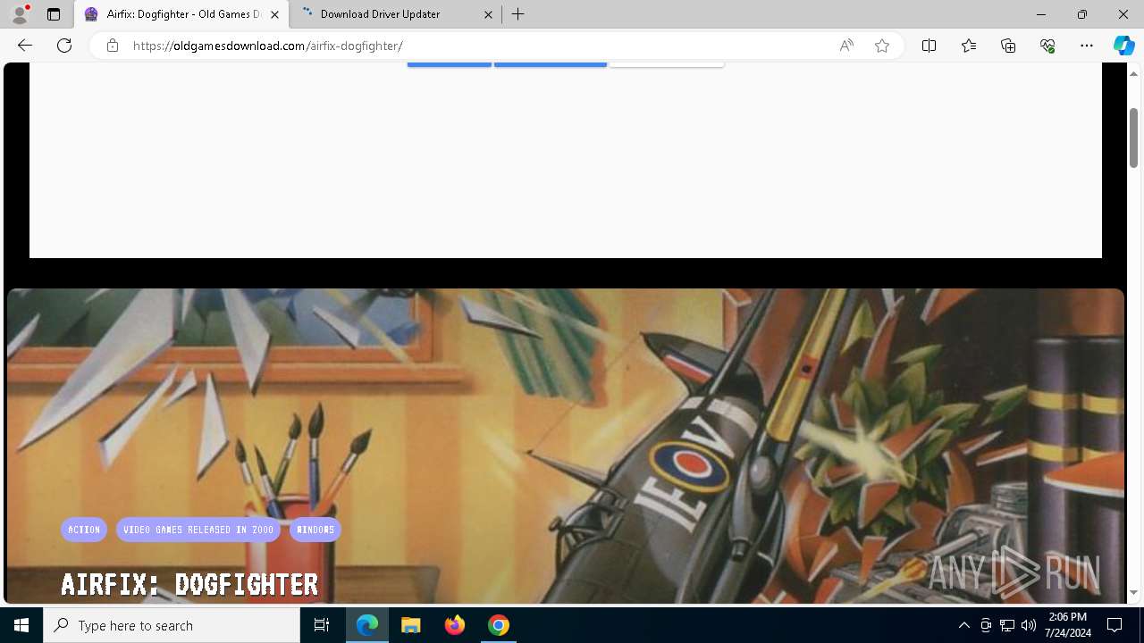Click scrollbar down arrow
The width and height of the screenshot is (1144, 643).
1133,593
